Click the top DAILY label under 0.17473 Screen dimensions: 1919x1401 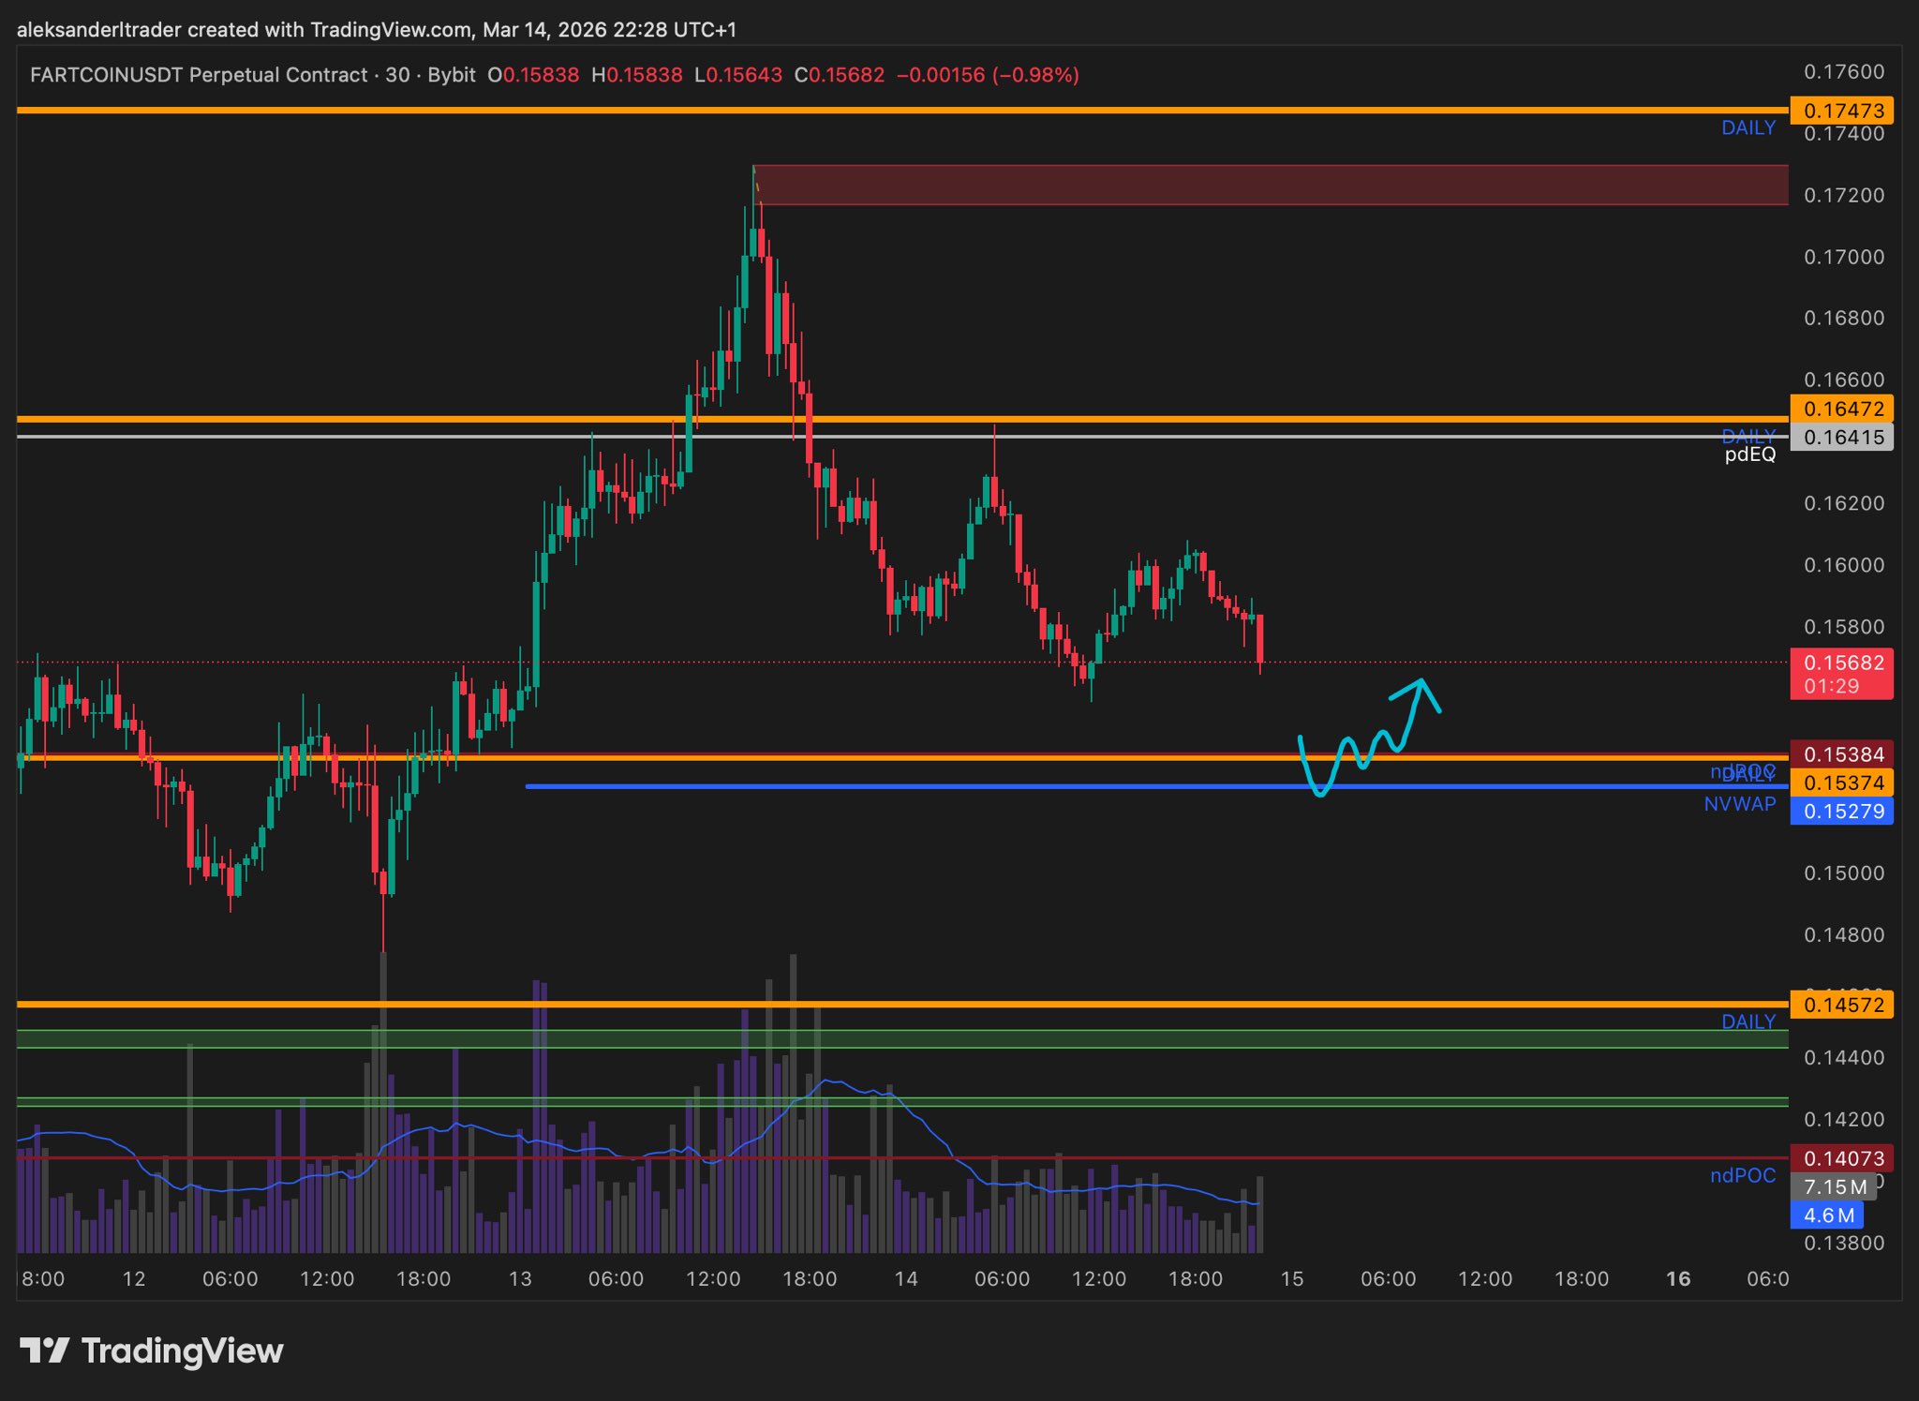[1748, 128]
